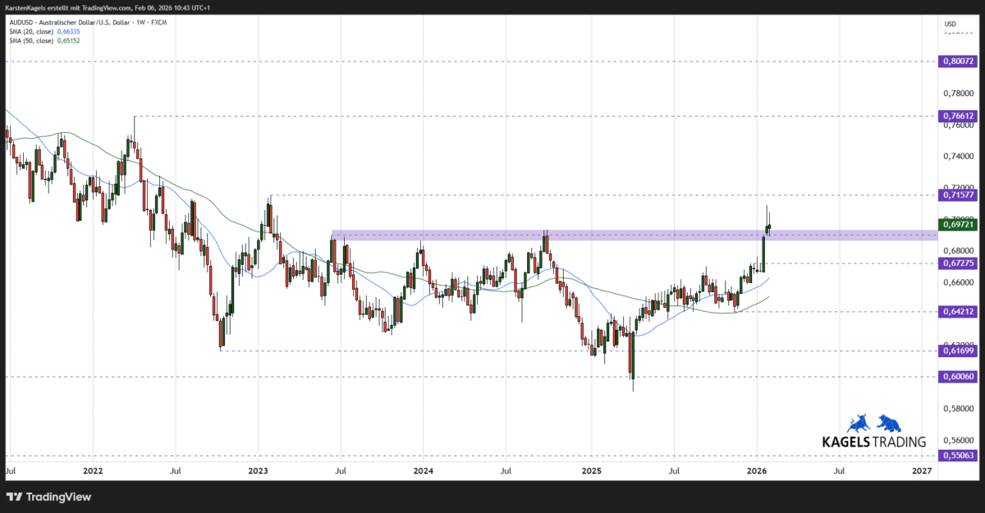Click the USD currency label on price axis

(x=950, y=24)
